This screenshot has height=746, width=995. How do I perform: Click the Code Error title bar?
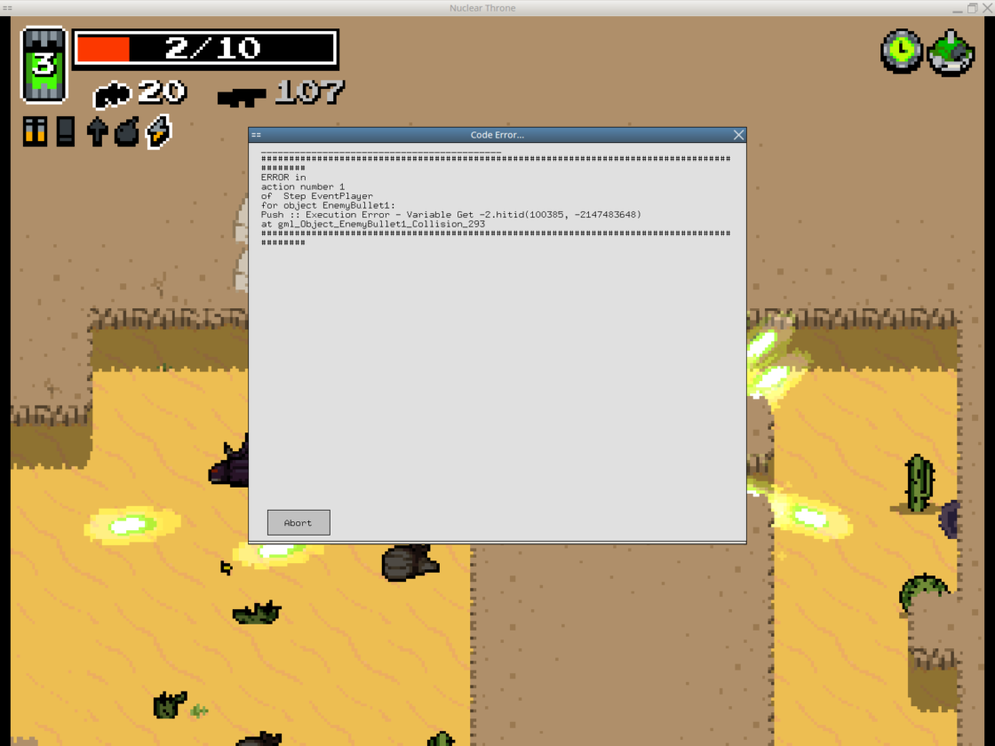click(x=497, y=134)
